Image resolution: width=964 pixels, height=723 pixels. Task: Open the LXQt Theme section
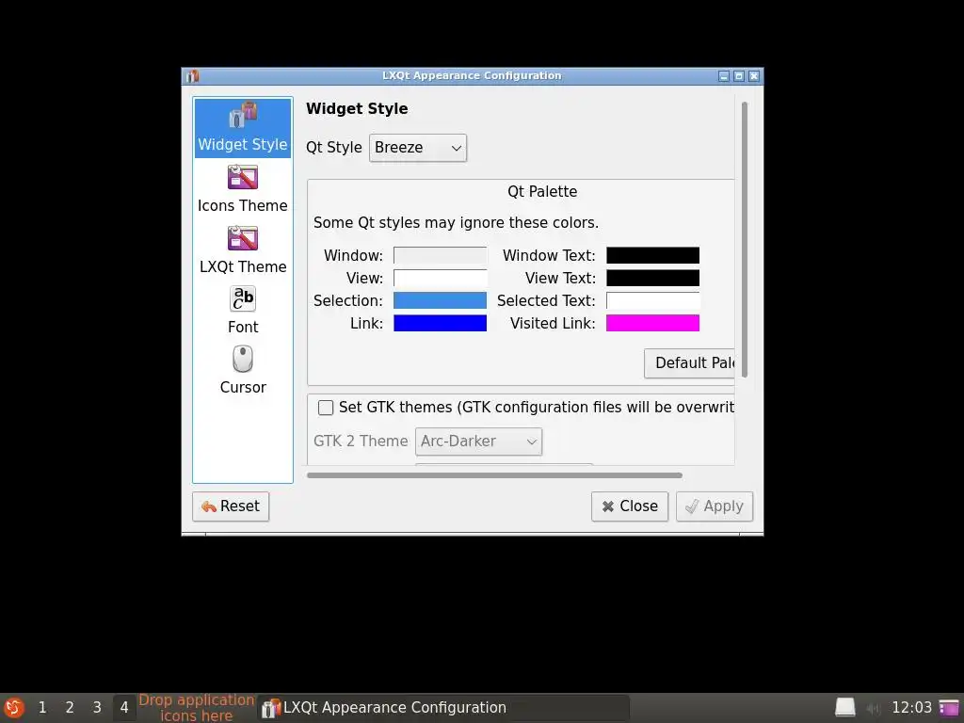point(242,249)
